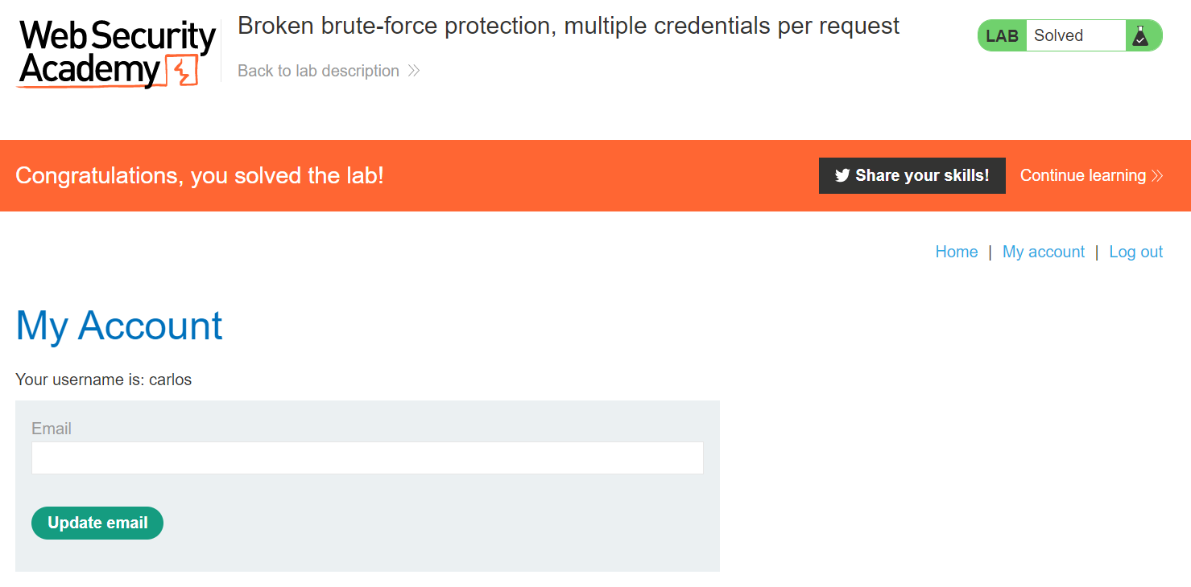This screenshot has height=587, width=1191.
Task: Focus the Email input field
Action: click(x=367, y=458)
